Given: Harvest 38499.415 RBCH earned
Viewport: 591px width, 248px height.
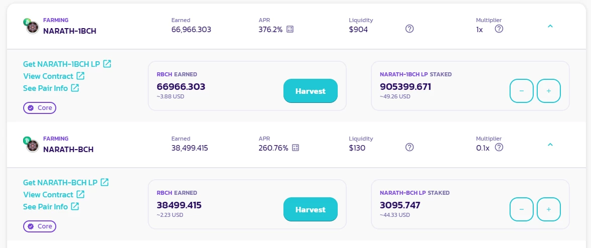Looking at the screenshot, I should pos(311,209).
